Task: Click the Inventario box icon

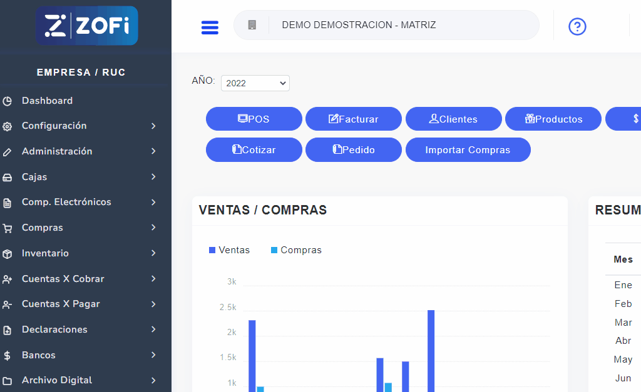Action: tap(8, 254)
